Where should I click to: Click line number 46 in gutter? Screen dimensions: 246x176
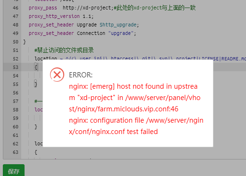click(x=16, y=8)
